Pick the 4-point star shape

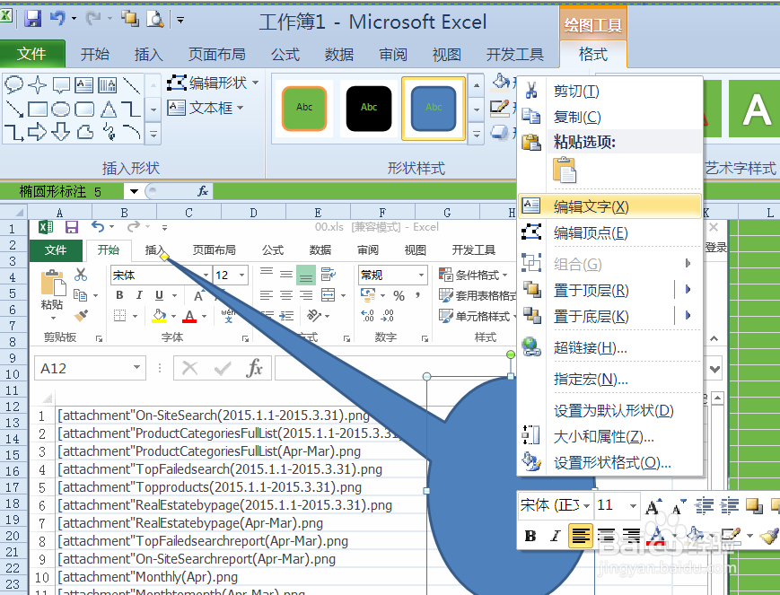pyautogui.click(x=38, y=85)
